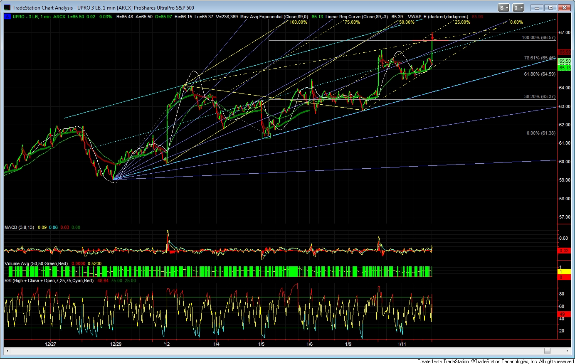
Task: Click the green 65.50 last-price marker
Action: pyautogui.click(x=565, y=61)
